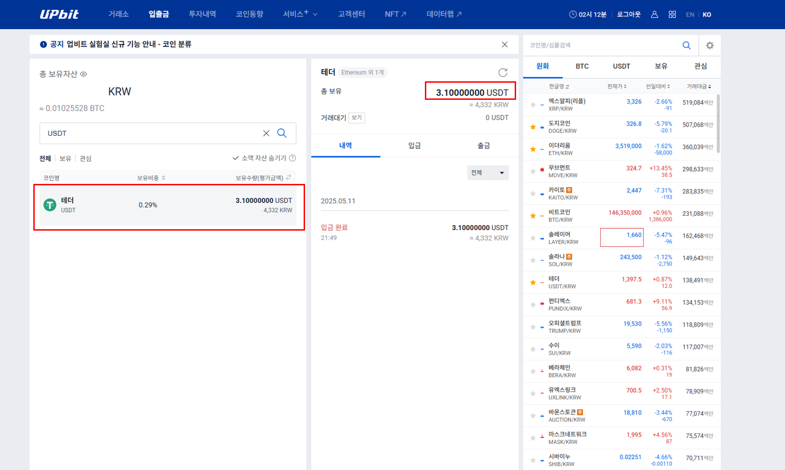Screen dimensions: 785x470
Task: Switch to 출금 tab
Action: (484, 146)
